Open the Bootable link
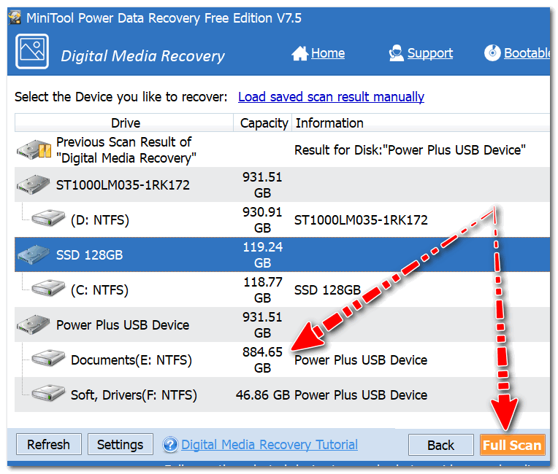This screenshot has width=558, height=474. coord(527,53)
